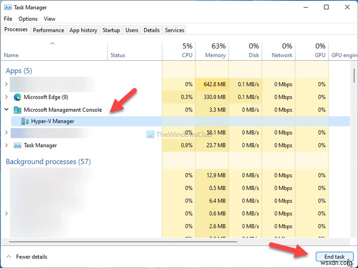Viewport: 358px width, 268px height.
Task: Sort by GPU engine column header
Action: (x=343, y=51)
